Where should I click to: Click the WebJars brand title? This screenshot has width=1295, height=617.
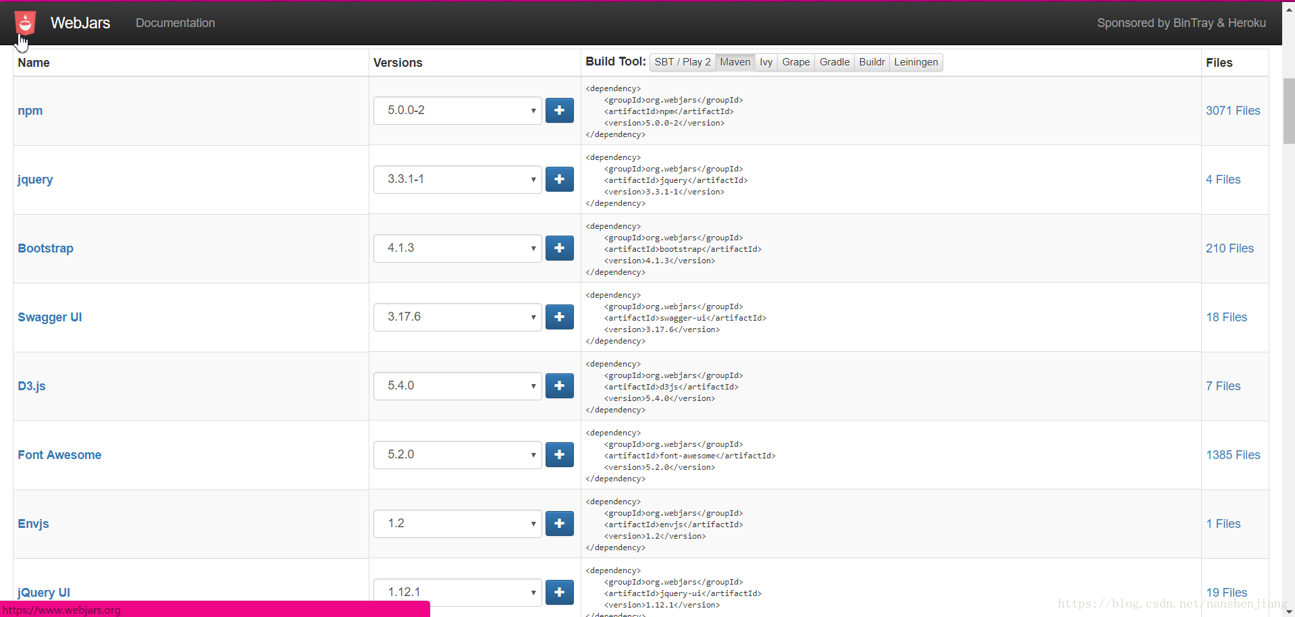(x=80, y=23)
